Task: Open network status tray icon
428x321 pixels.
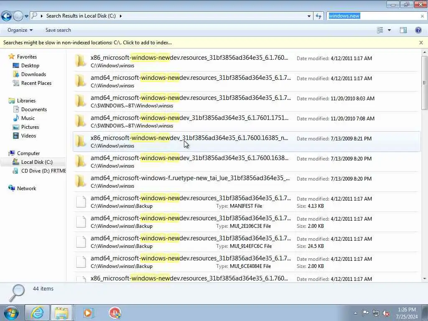Action: [376, 313]
